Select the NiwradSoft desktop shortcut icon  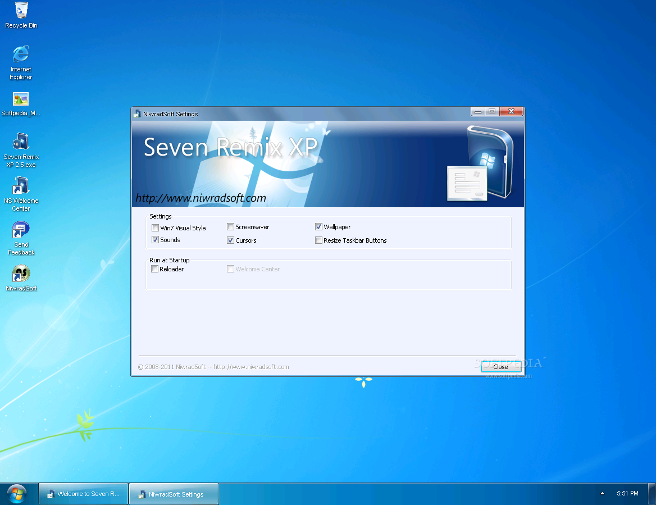(21, 278)
